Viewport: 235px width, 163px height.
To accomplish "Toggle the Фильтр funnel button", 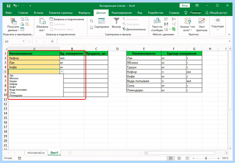I will pos(116,23).
